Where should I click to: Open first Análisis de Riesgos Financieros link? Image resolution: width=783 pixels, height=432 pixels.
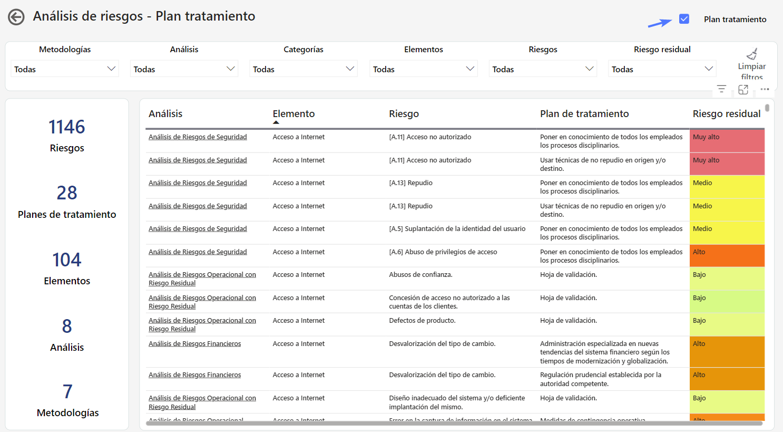point(194,344)
